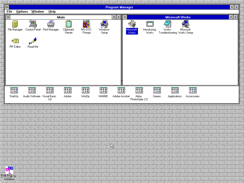The image size is (244, 183).
Task: Open the Help menu
Action: point(52,11)
